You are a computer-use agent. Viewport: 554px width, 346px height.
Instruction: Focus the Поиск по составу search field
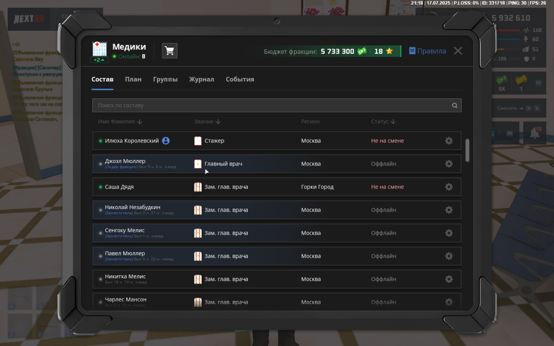[277, 105]
